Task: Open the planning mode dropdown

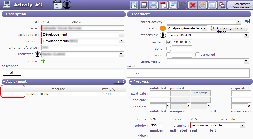Action: click(x=243, y=125)
